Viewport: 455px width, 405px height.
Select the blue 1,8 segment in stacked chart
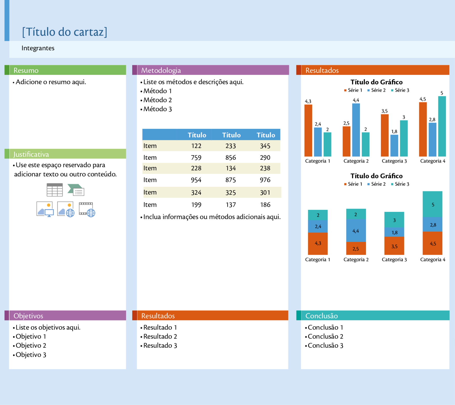tap(394, 232)
